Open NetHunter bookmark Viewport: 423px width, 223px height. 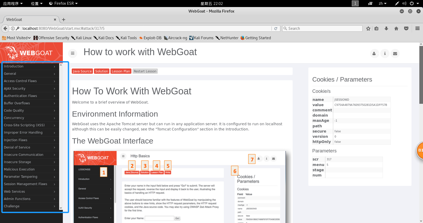[x=227, y=38]
